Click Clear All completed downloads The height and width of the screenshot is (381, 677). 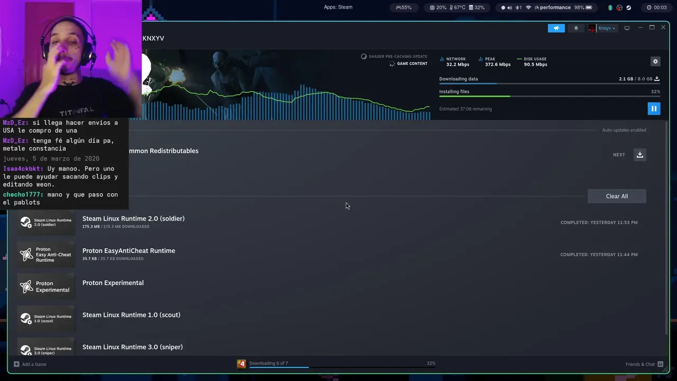click(617, 196)
